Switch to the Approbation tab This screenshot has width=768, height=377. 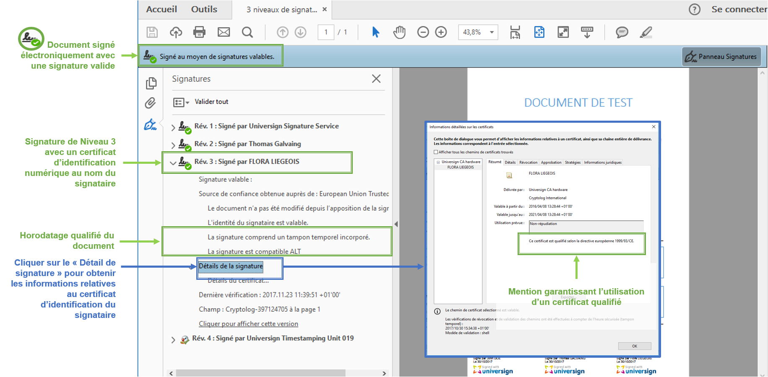(551, 163)
